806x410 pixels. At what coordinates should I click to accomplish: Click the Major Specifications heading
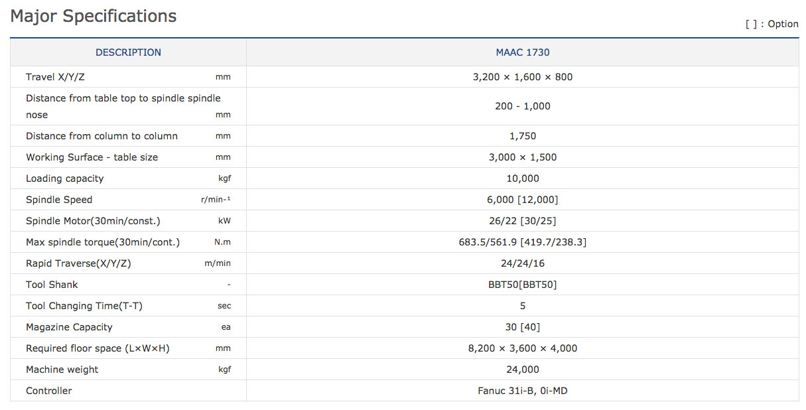tap(94, 17)
